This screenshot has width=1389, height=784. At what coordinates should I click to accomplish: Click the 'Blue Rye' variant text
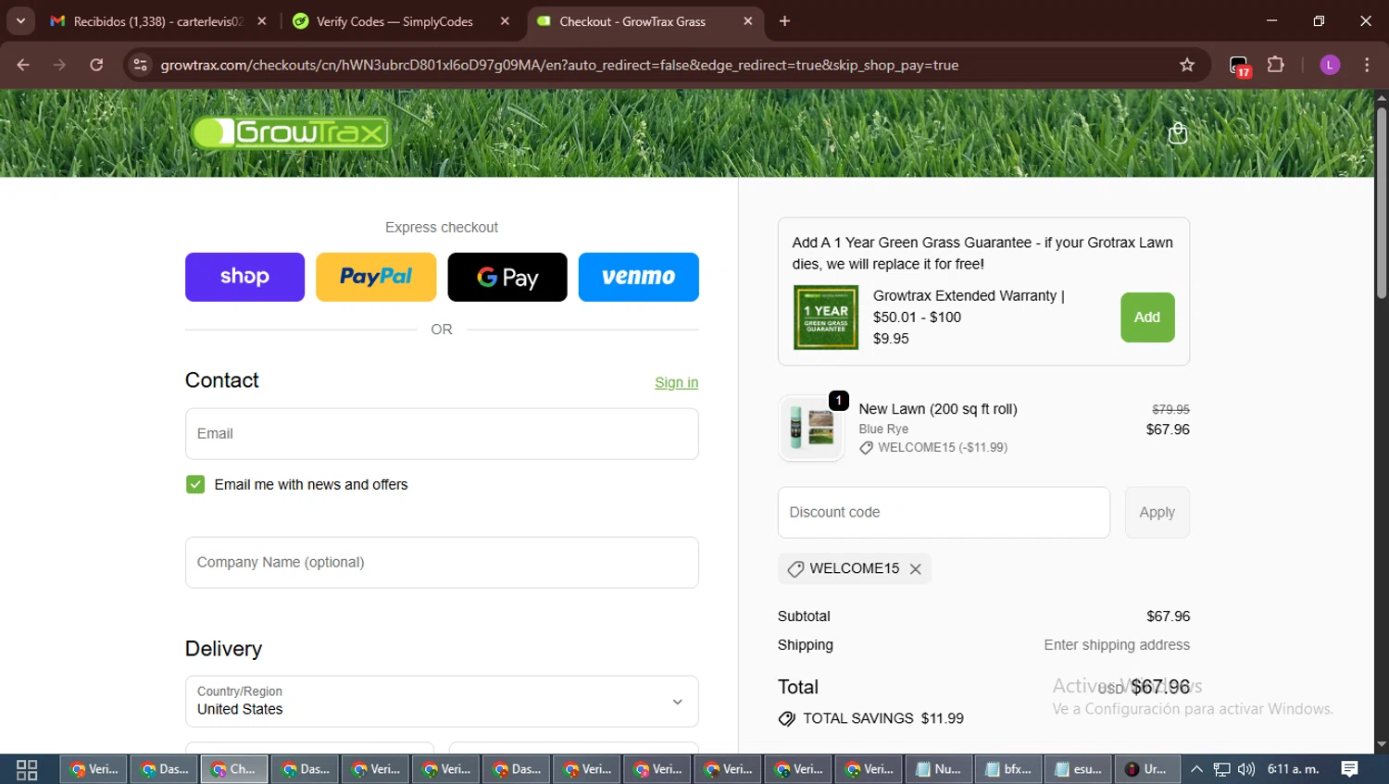tap(883, 429)
